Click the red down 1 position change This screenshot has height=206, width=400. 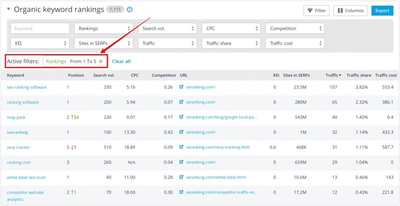tap(73, 147)
